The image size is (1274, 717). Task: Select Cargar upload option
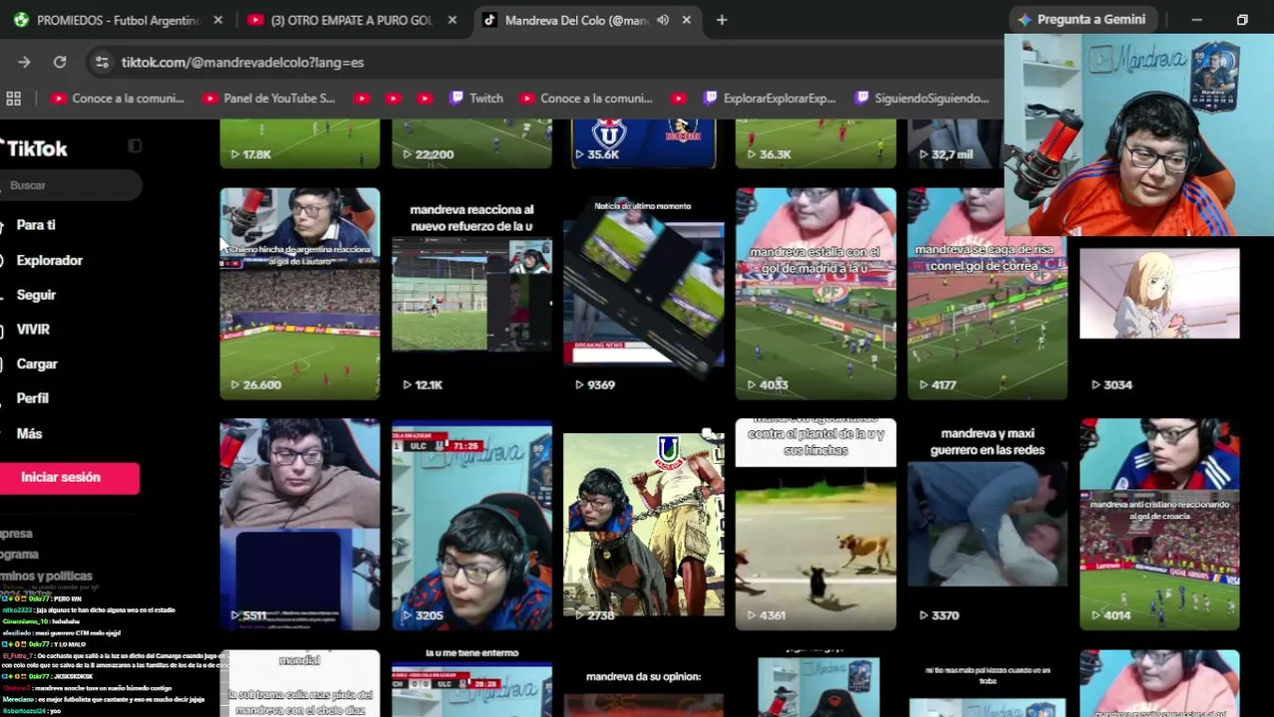click(37, 363)
